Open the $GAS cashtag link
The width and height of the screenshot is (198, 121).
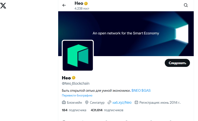click(146, 90)
